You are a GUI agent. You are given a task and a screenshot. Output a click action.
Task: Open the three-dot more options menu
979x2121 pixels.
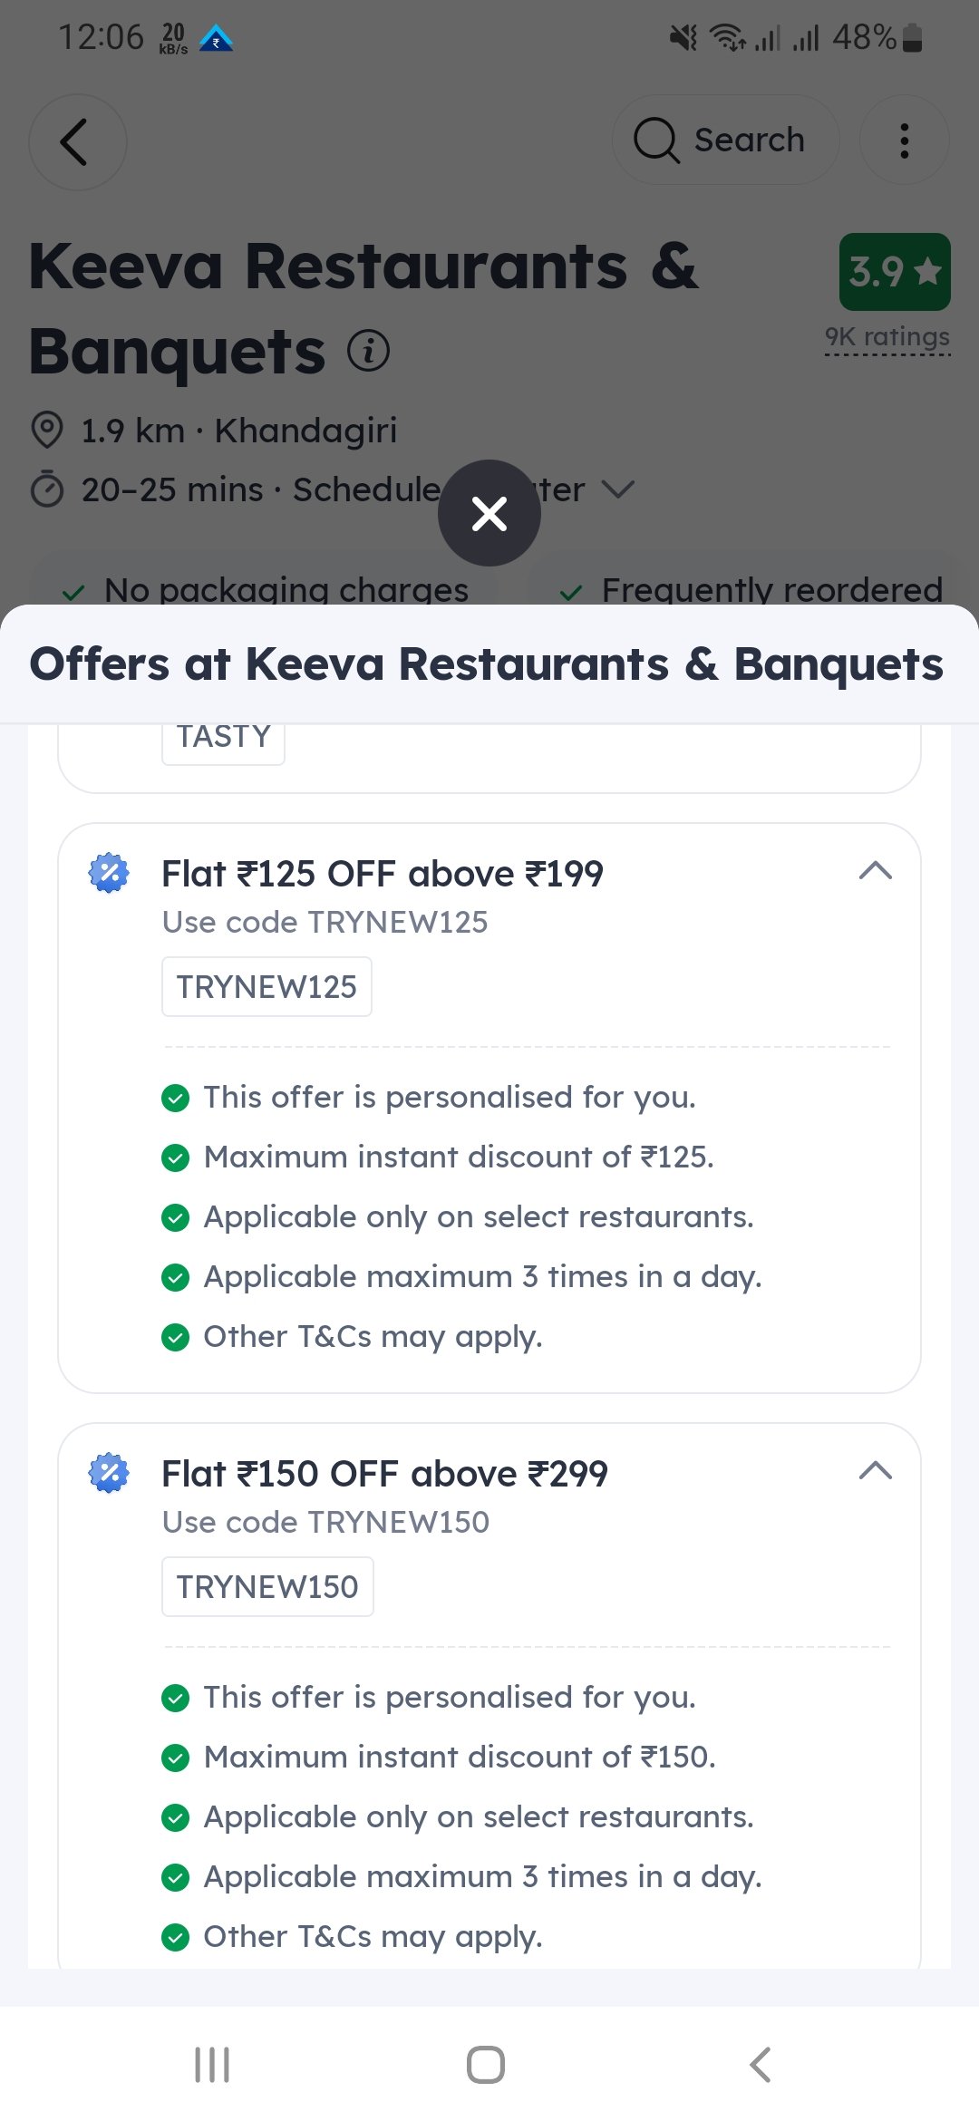click(x=904, y=140)
